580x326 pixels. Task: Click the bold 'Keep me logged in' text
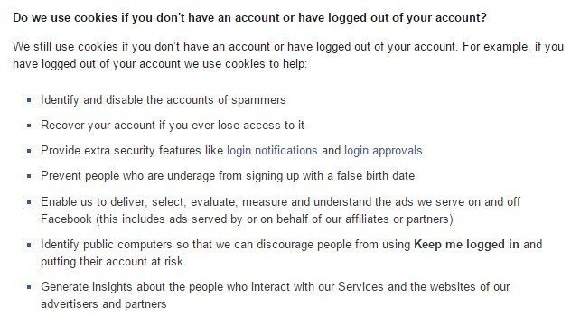[x=466, y=245]
